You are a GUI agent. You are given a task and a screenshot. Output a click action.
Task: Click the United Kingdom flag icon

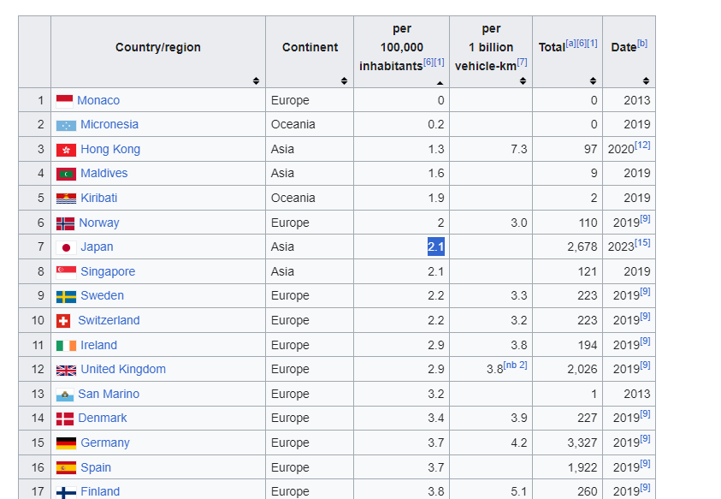[66, 370]
